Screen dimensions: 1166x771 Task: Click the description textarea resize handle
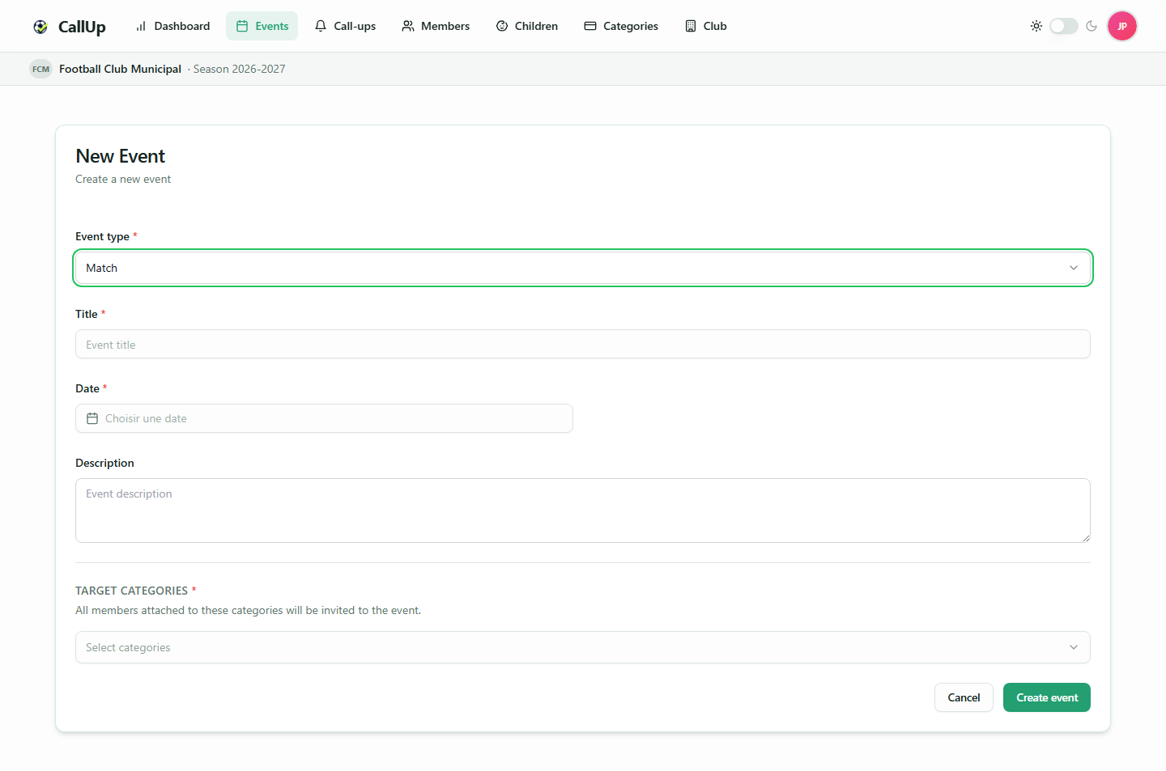point(1085,537)
